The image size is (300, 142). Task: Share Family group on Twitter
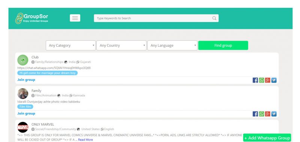274,114
